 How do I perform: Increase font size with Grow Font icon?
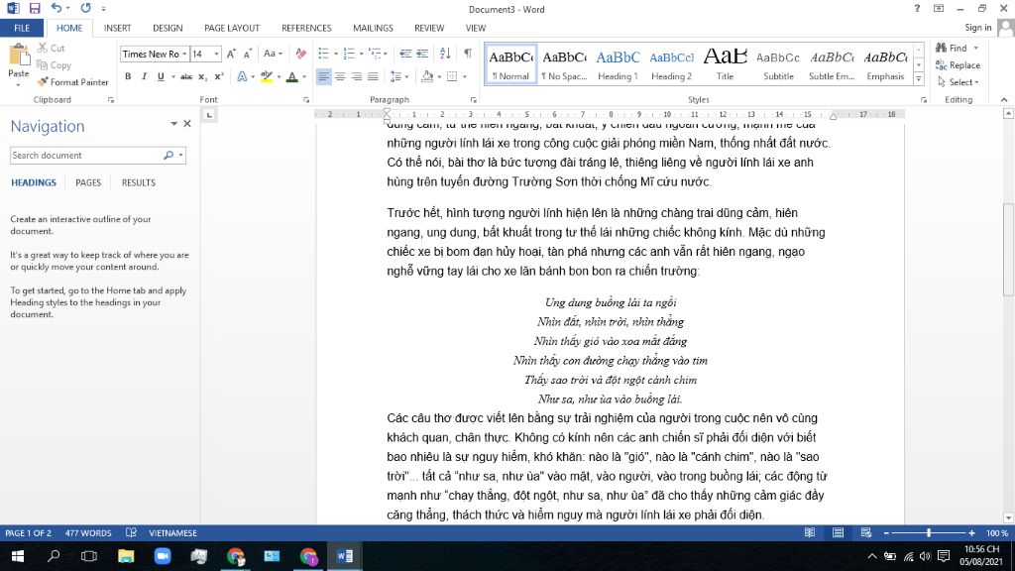tap(231, 54)
